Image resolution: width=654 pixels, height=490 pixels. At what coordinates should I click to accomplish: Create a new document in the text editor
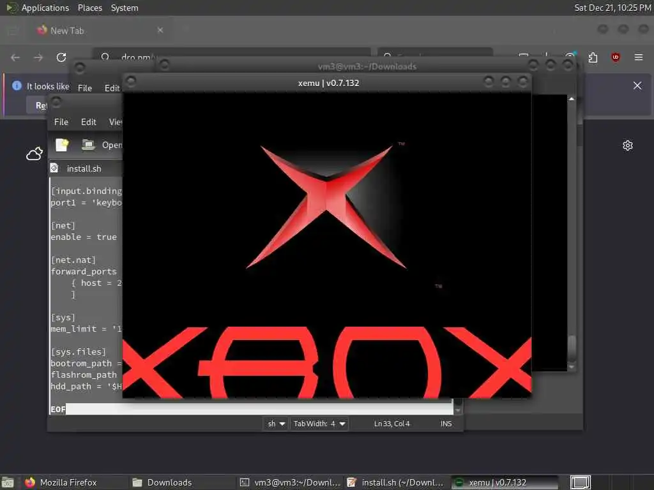tap(62, 145)
